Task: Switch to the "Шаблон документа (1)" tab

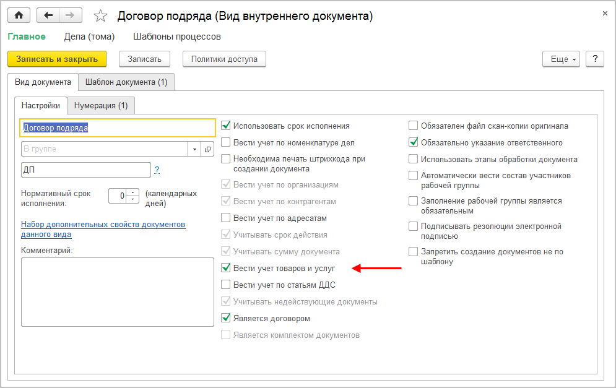Action: [x=126, y=82]
